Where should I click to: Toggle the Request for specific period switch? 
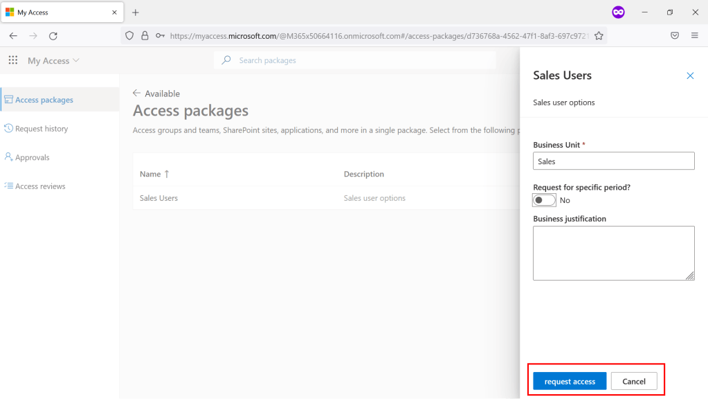click(544, 199)
